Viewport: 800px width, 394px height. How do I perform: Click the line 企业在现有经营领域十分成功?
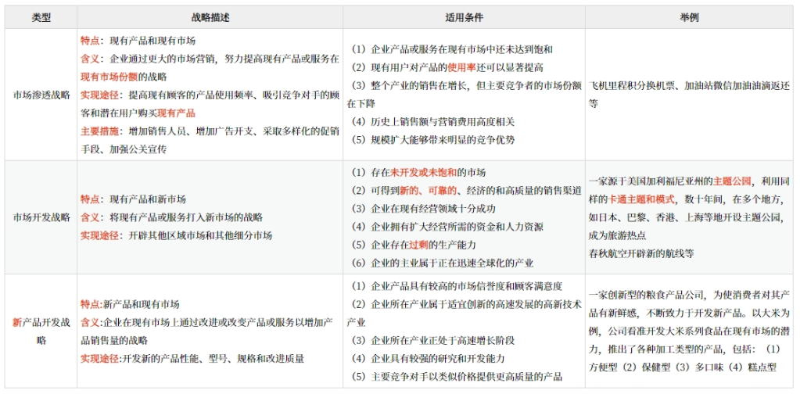pos(423,208)
